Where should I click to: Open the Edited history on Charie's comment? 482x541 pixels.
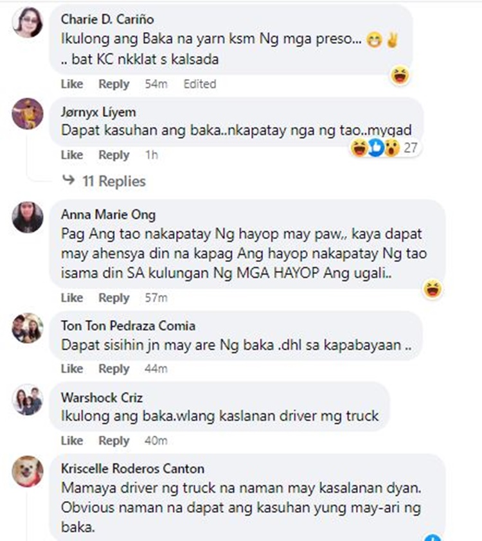tap(200, 84)
